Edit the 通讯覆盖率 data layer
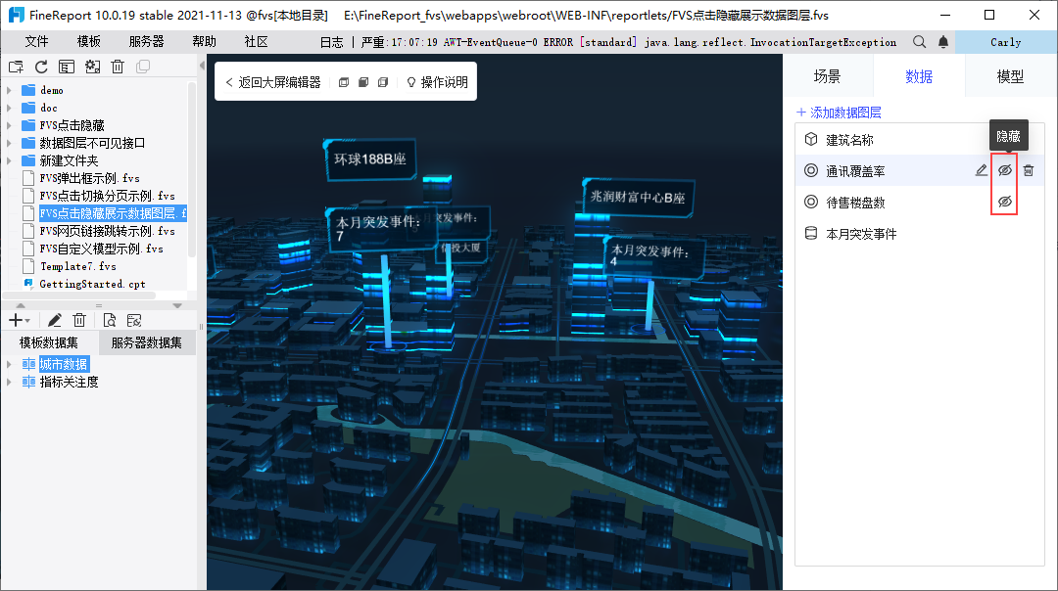The width and height of the screenshot is (1058, 591). point(982,171)
